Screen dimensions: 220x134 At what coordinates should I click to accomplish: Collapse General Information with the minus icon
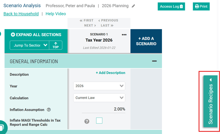tap(154, 61)
